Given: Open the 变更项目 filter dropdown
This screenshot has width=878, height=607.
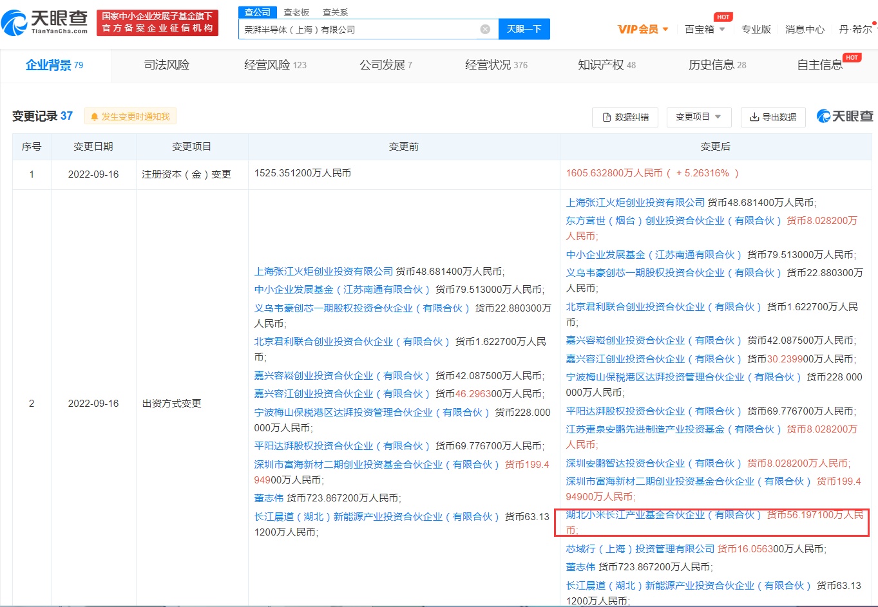Looking at the screenshot, I should click(x=698, y=117).
